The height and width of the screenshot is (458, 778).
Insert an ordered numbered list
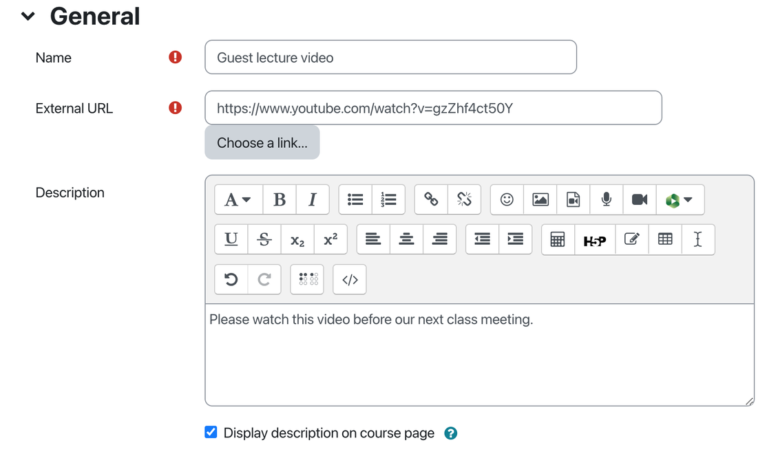point(388,199)
